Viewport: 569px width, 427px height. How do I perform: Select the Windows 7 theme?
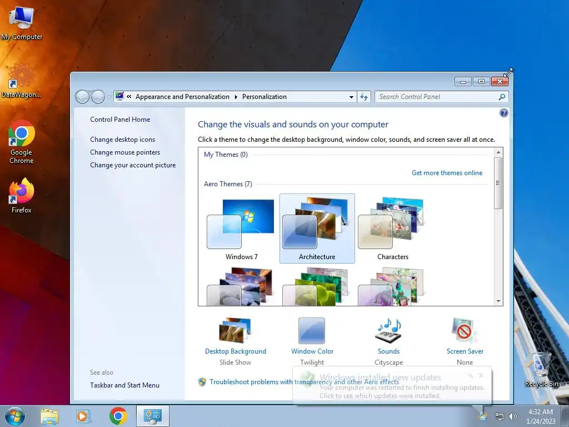tap(241, 229)
